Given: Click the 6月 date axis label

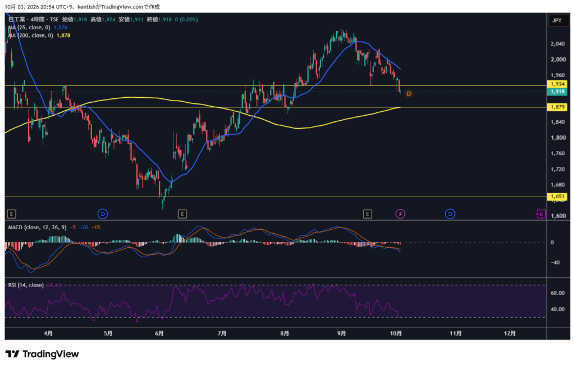Looking at the screenshot, I should [x=159, y=334].
